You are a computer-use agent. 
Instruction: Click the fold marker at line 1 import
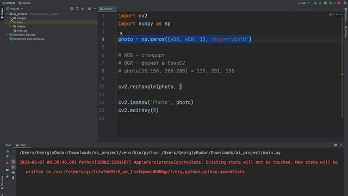click(x=116, y=16)
